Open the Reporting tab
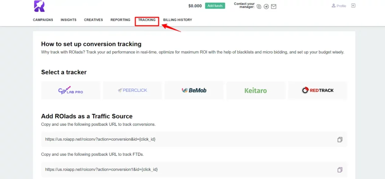This screenshot has width=385, height=179. click(120, 20)
